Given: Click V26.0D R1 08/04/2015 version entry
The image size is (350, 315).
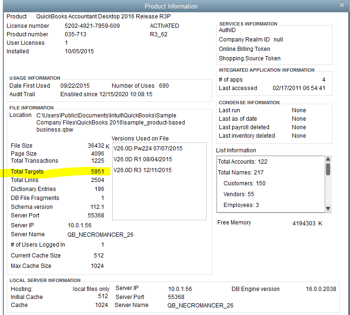Looking at the screenshot, I should tap(143, 159).
